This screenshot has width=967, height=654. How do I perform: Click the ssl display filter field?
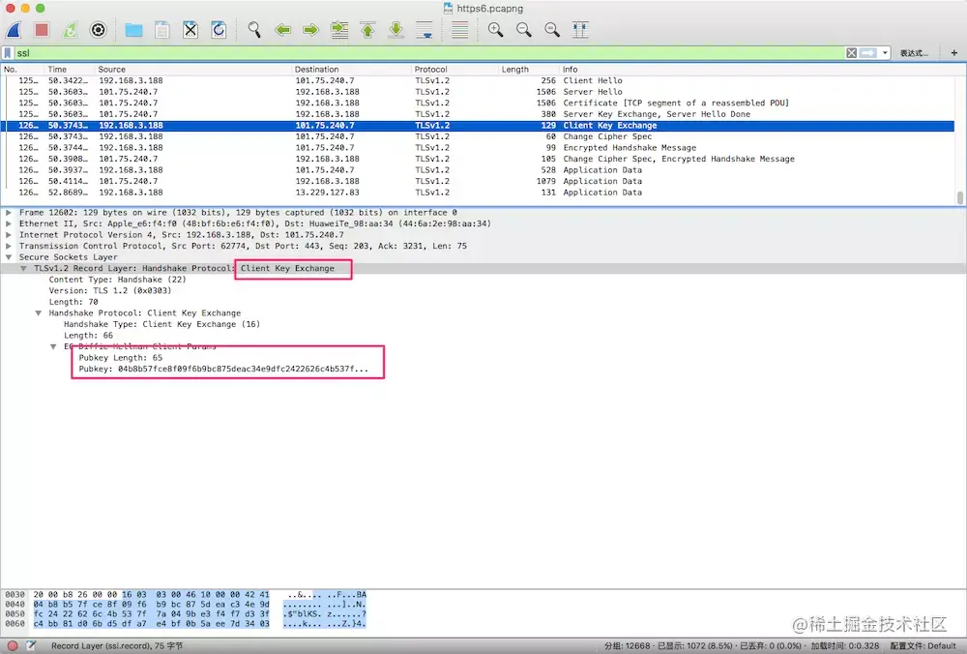[x=428, y=53]
